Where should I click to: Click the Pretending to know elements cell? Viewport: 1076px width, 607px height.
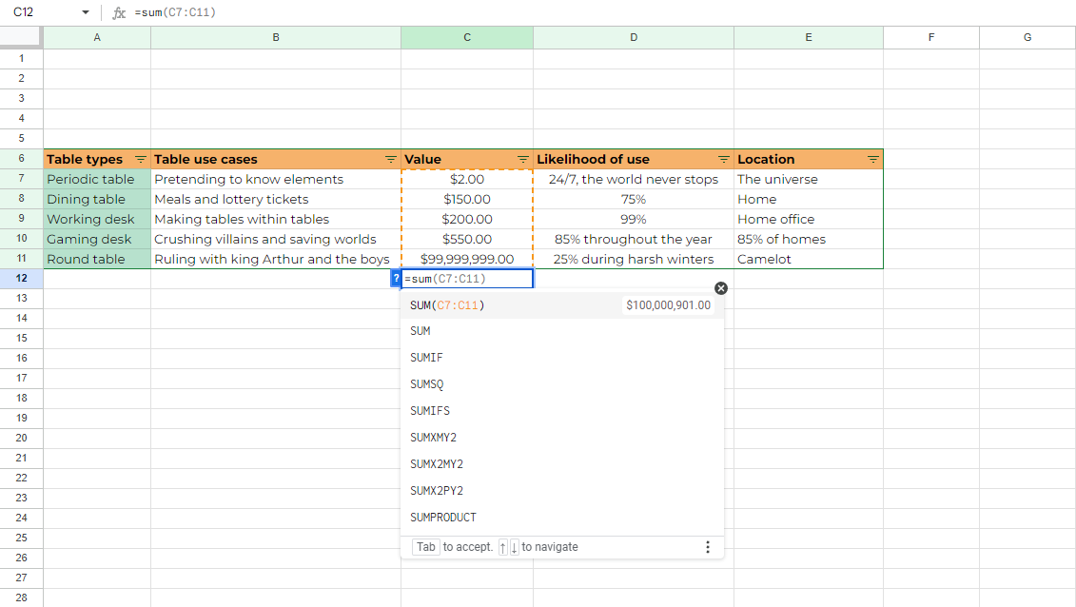tap(276, 179)
